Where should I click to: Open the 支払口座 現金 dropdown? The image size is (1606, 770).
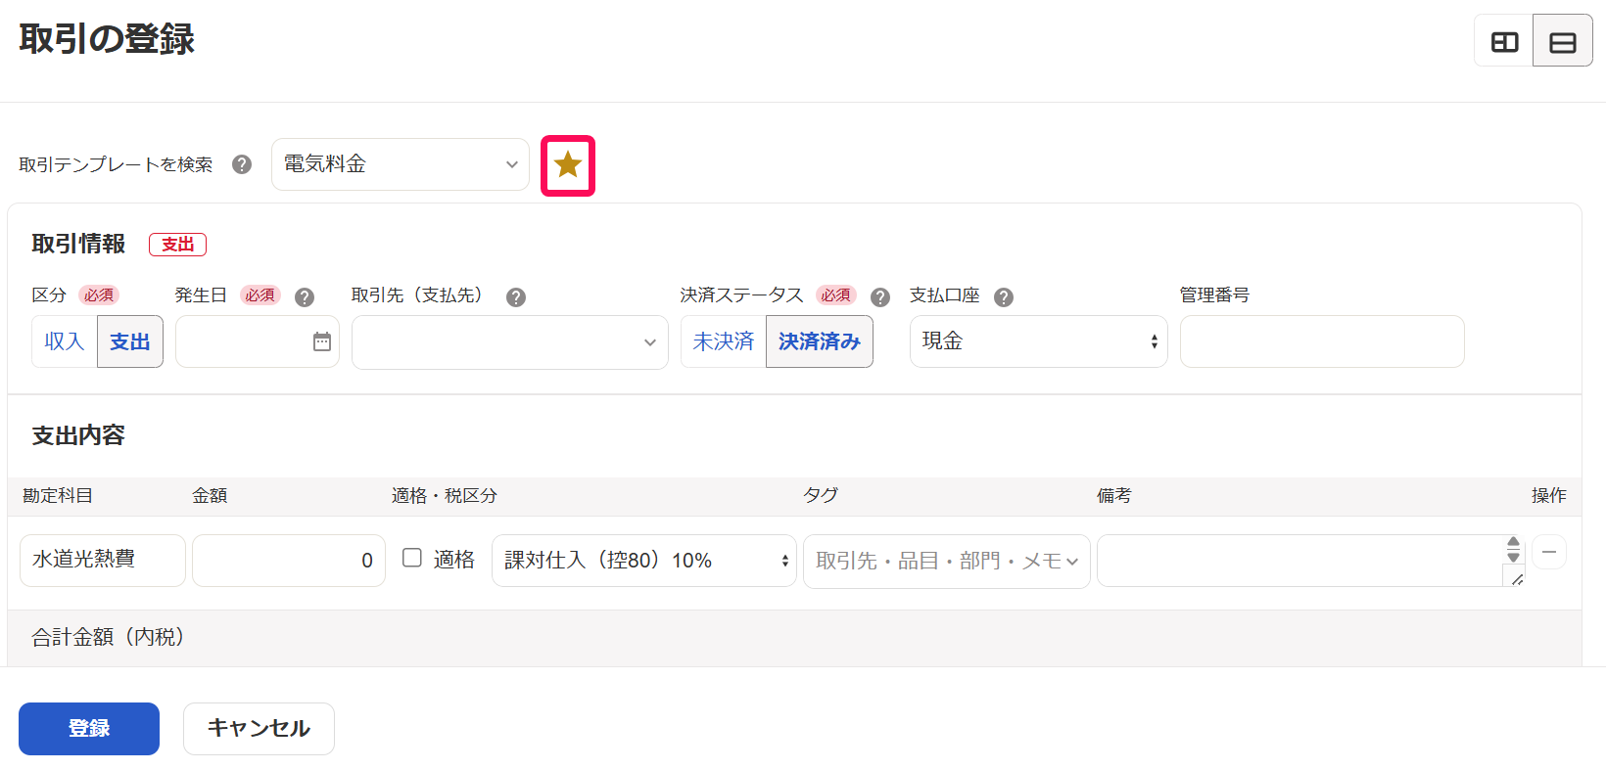(x=1039, y=341)
